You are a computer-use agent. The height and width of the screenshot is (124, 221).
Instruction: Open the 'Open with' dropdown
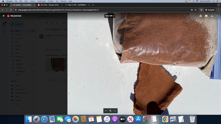click(x=110, y=16)
